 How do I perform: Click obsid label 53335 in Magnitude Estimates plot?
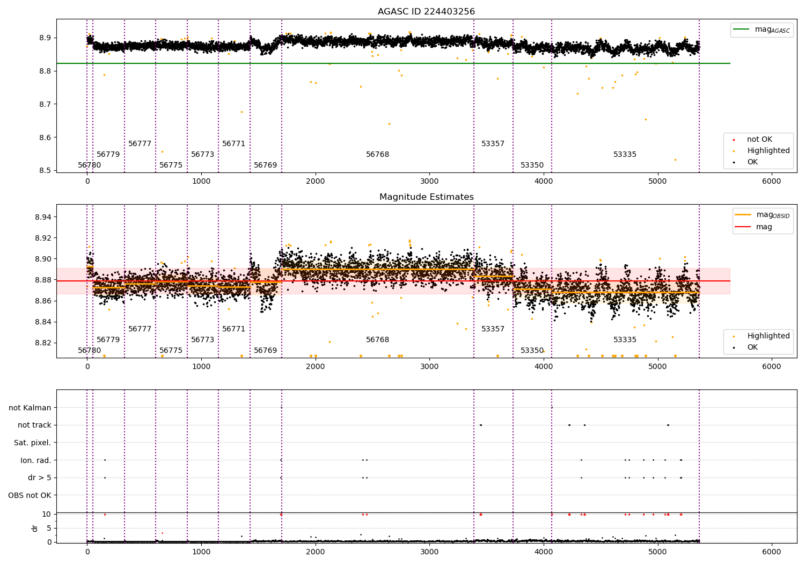[625, 340]
